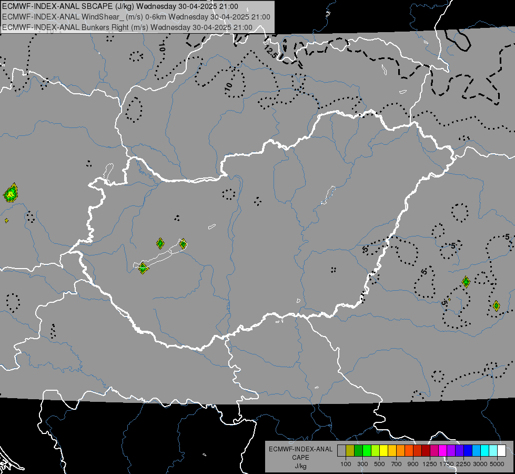
Task: Click the legend value 5000
Action: [x=497, y=464]
